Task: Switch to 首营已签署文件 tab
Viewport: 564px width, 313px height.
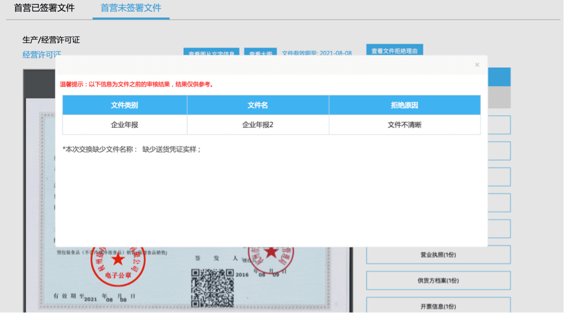Action: pyautogui.click(x=44, y=8)
